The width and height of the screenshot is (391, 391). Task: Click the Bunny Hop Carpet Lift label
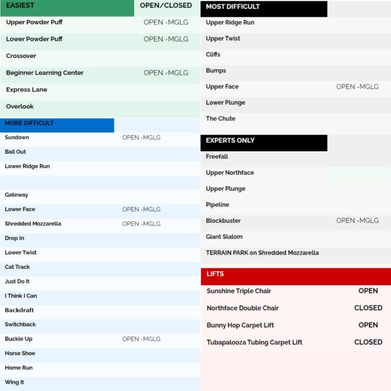(240, 325)
